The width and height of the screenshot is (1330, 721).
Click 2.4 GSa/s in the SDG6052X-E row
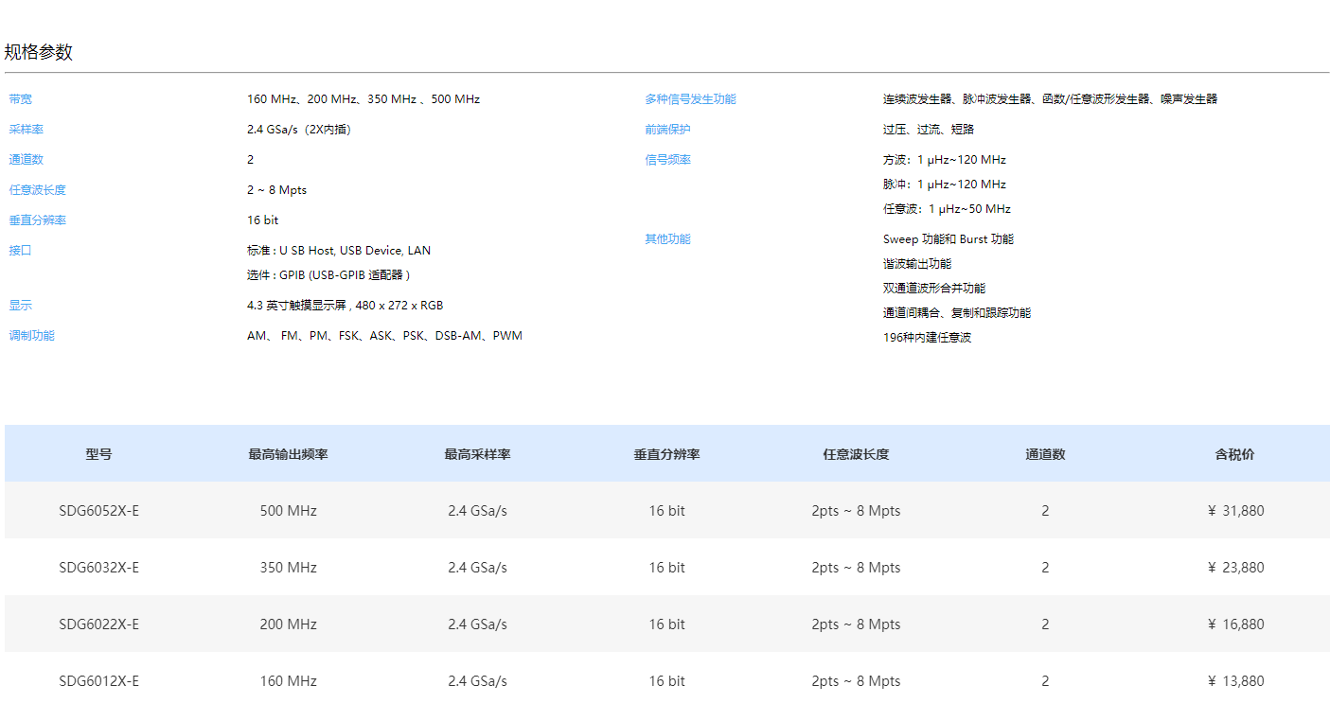[477, 511]
